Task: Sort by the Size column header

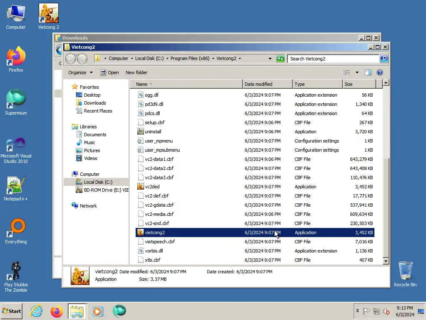Action: pos(359,84)
